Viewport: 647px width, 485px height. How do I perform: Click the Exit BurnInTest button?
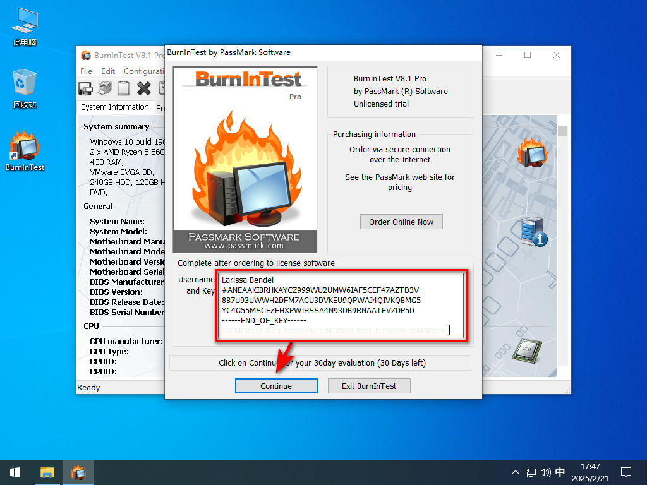tap(370, 386)
